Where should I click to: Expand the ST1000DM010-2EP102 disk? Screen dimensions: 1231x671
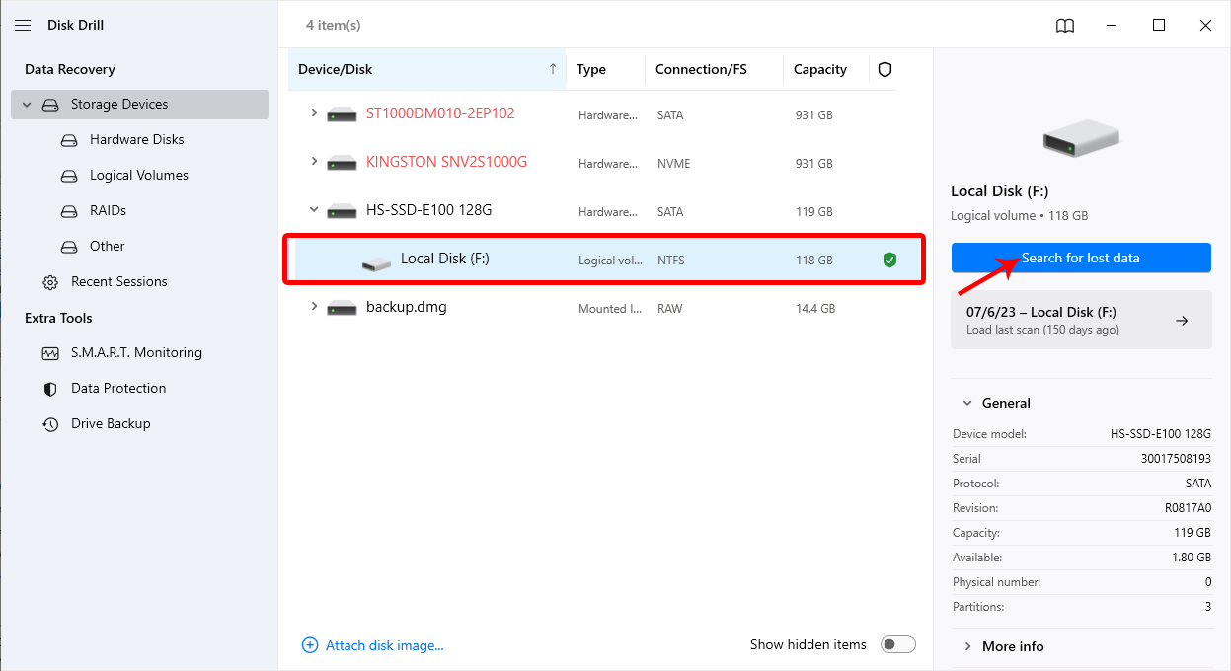[314, 113]
